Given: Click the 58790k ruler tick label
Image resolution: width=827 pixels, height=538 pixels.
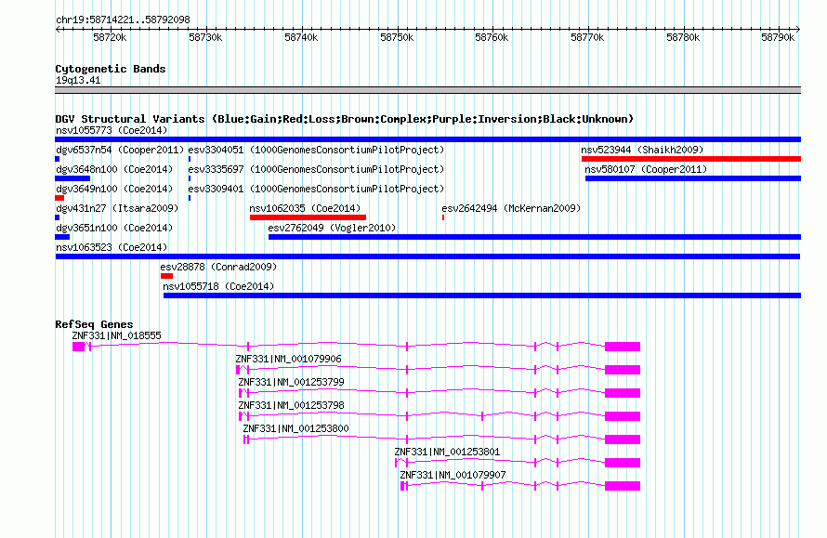Looking at the screenshot, I should tap(778, 37).
